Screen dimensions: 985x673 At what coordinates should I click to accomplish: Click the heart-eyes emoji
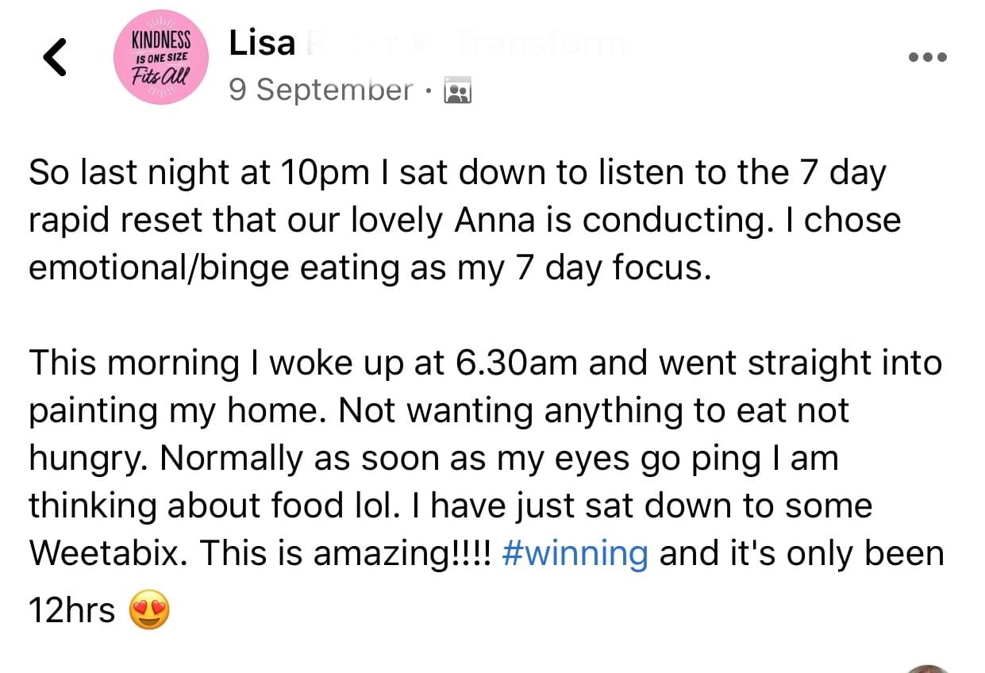(x=149, y=611)
